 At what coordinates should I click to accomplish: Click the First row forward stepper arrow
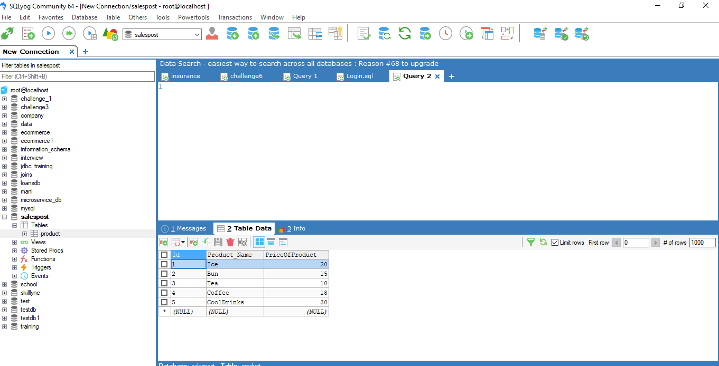[x=655, y=243]
